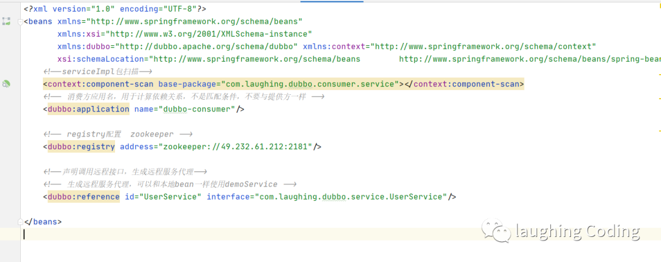Viewport: 661px width, 262px height.
Task: Click the Spring beans gutter icon beside beans tag
Action: pos(6,21)
